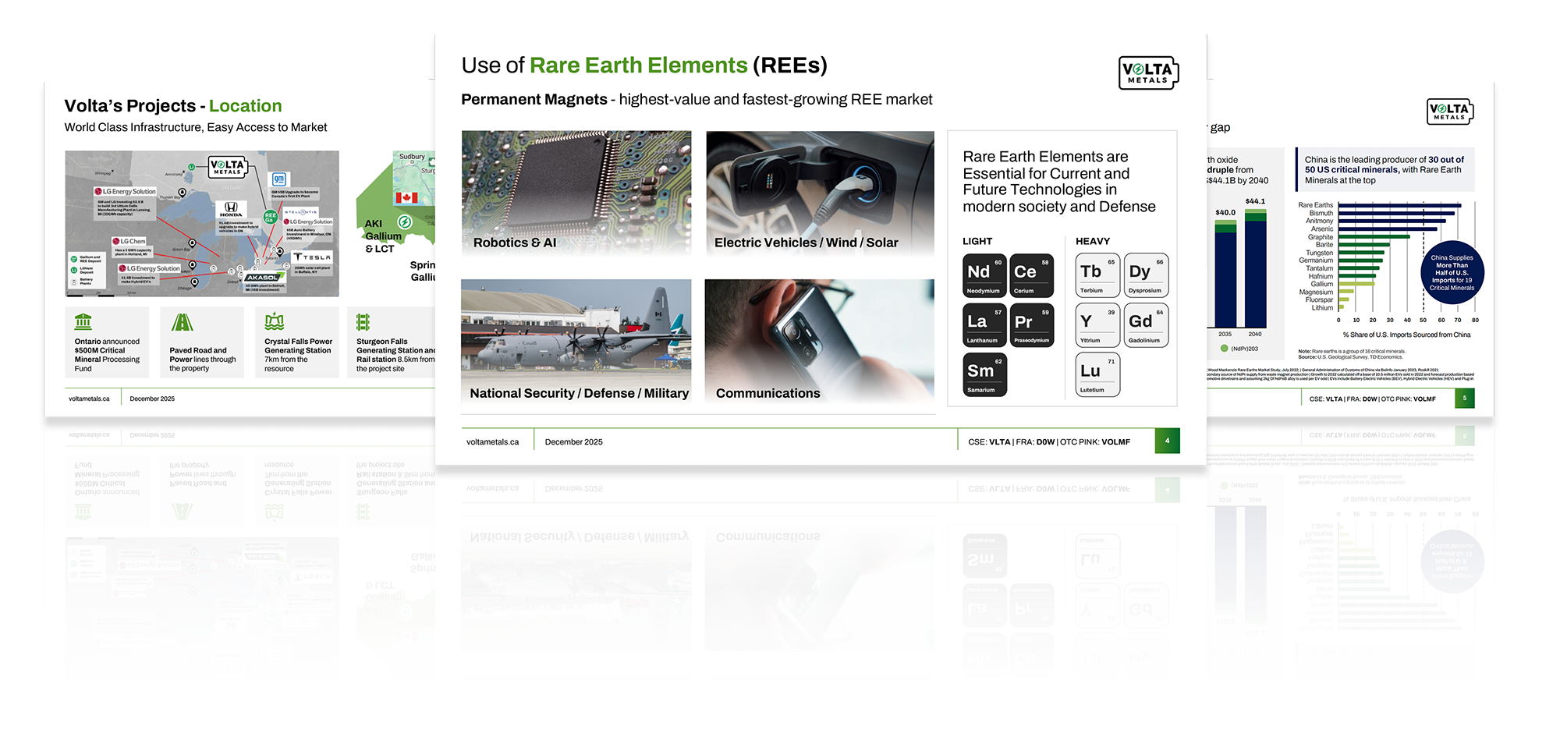This screenshot has width=1560, height=737.
Task: Click the 'Crystal Falls Power Generating Station' text
Action: pyautogui.click(x=298, y=346)
